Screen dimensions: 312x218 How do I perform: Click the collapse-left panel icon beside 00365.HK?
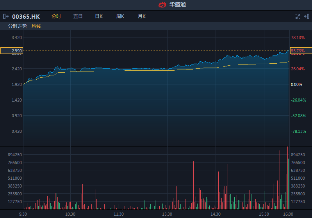(6, 16)
